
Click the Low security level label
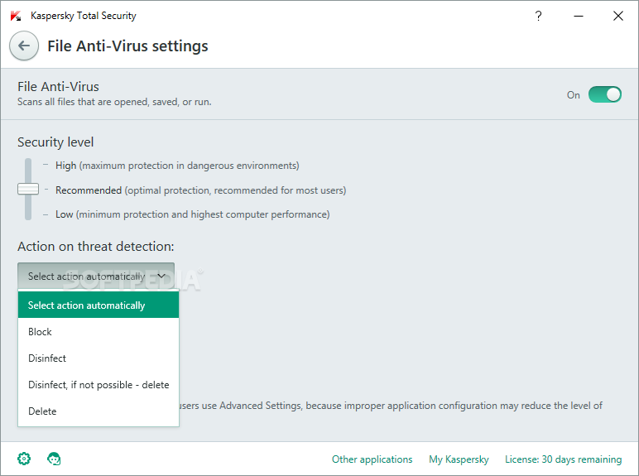(64, 214)
